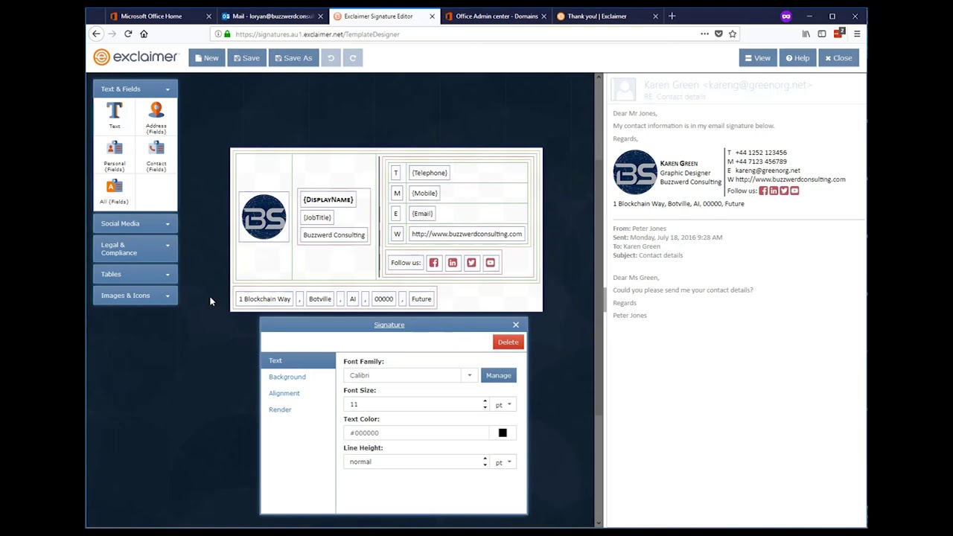Click the LinkedIn icon in the template

tap(453, 263)
